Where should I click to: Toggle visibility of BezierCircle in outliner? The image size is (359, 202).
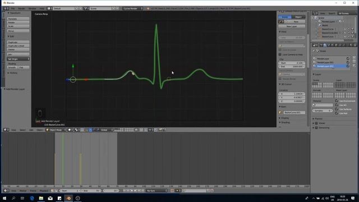345,29
